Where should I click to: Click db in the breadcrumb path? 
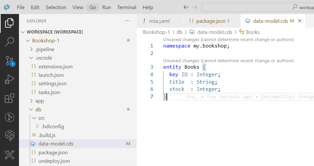coord(179,32)
